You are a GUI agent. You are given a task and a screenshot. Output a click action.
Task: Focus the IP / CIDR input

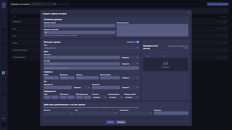tap(82, 64)
